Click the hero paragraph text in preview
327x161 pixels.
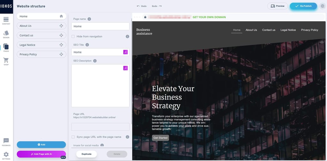181,122
